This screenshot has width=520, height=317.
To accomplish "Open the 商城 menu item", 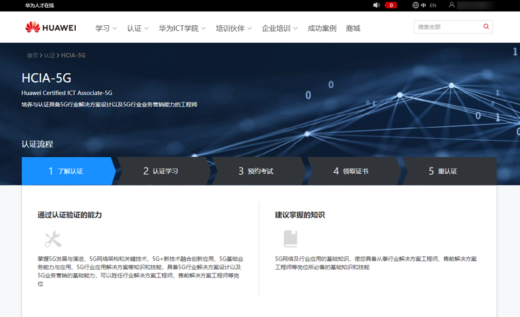I will coord(353,28).
